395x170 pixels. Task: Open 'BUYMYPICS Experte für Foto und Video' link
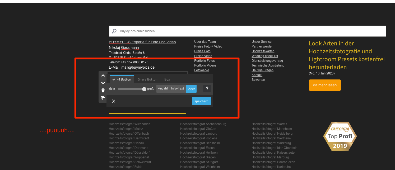[142, 42]
